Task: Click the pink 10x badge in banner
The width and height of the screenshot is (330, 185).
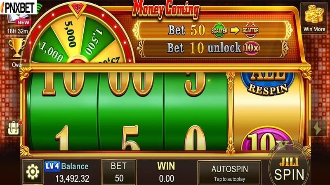Action: (x=251, y=48)
